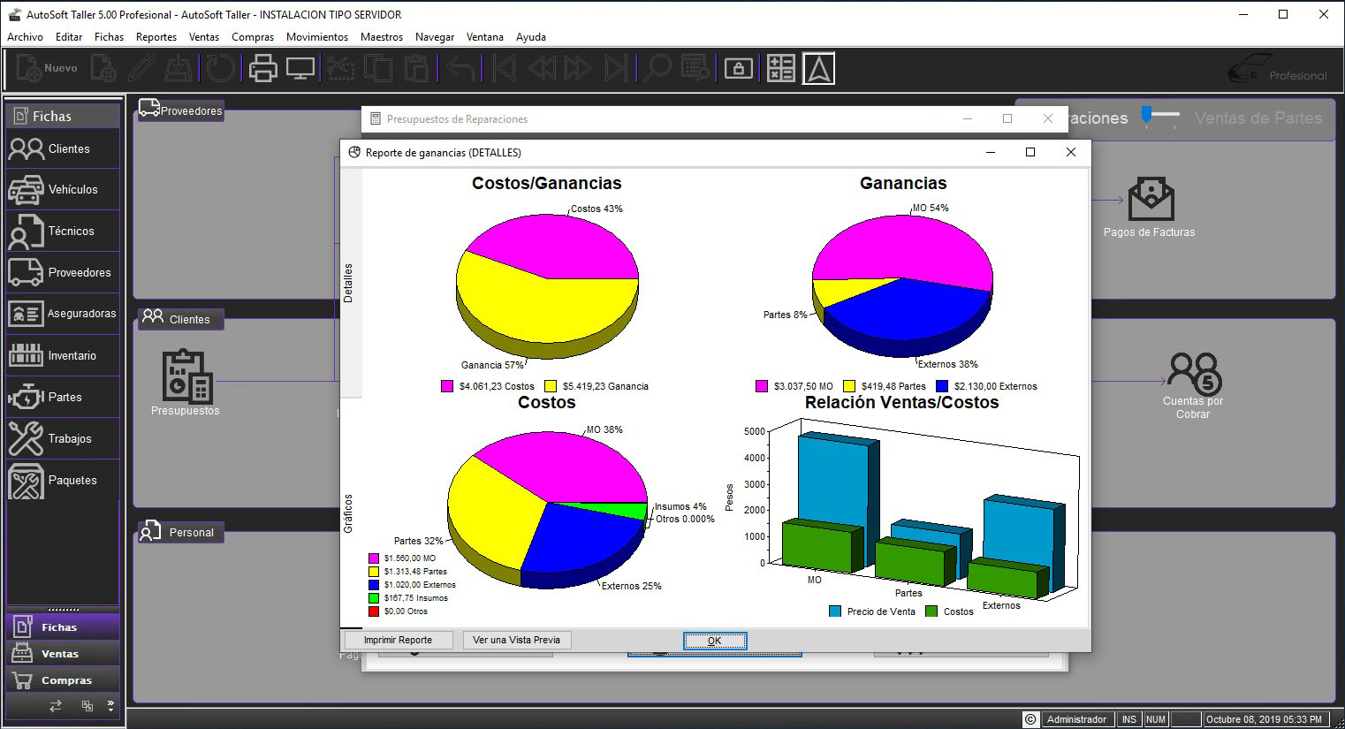Click the calculator grid toolbar icon
The image size is (1345, 729).
click(781, 68)
